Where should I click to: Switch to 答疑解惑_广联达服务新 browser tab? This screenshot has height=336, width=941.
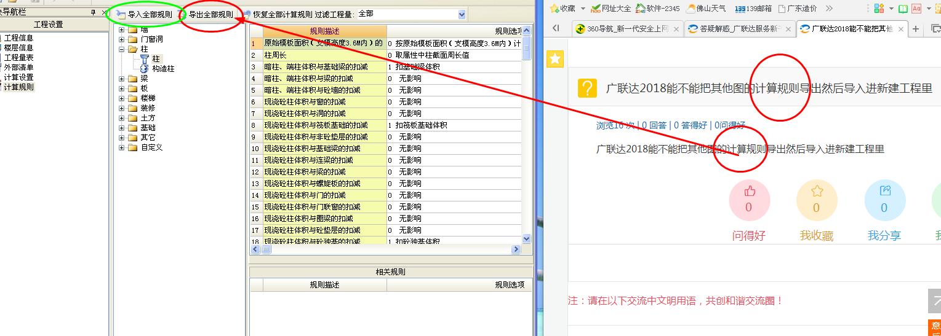[739, 29]
